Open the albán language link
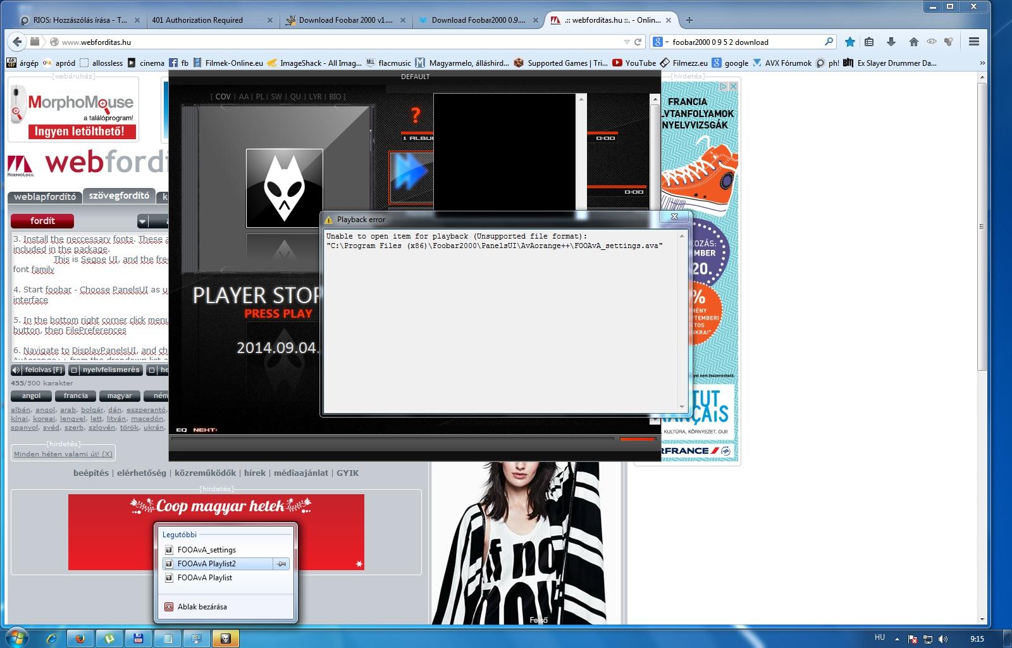This screenshot has width=1012, height=648. tap(20, 409)
